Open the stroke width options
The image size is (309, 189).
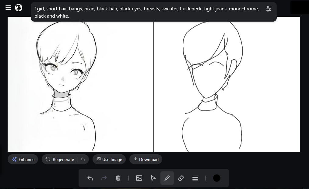click(x=195, y=178)
